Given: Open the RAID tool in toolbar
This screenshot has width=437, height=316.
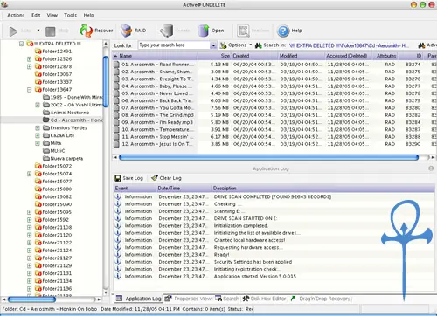Looking at the screenshot, I should (134, 31).
